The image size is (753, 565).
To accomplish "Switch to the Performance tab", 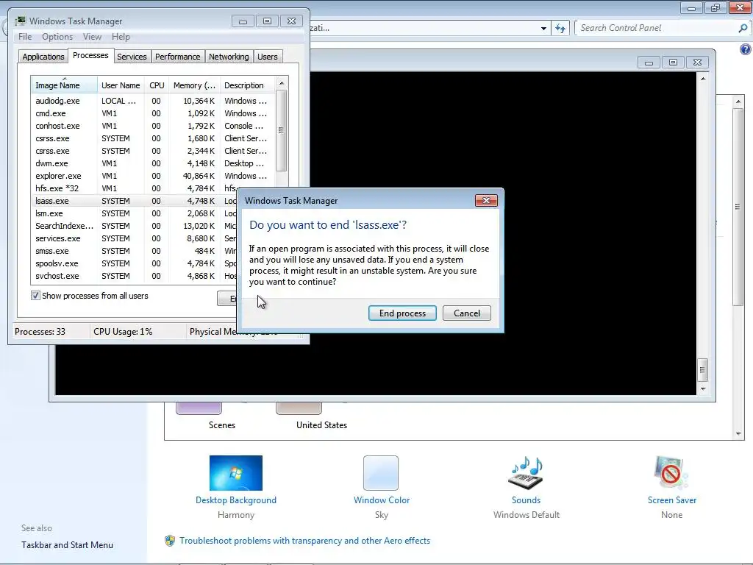I will tap(178, 57).
